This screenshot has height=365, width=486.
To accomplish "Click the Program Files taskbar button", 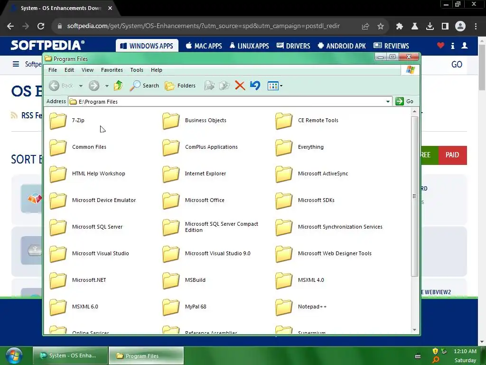I will (146, 355).
